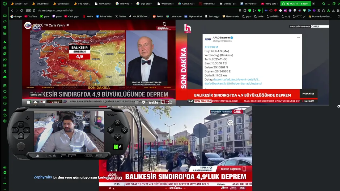
Task: Add page to bookmarks heart icon
Action: click(259, 11)
